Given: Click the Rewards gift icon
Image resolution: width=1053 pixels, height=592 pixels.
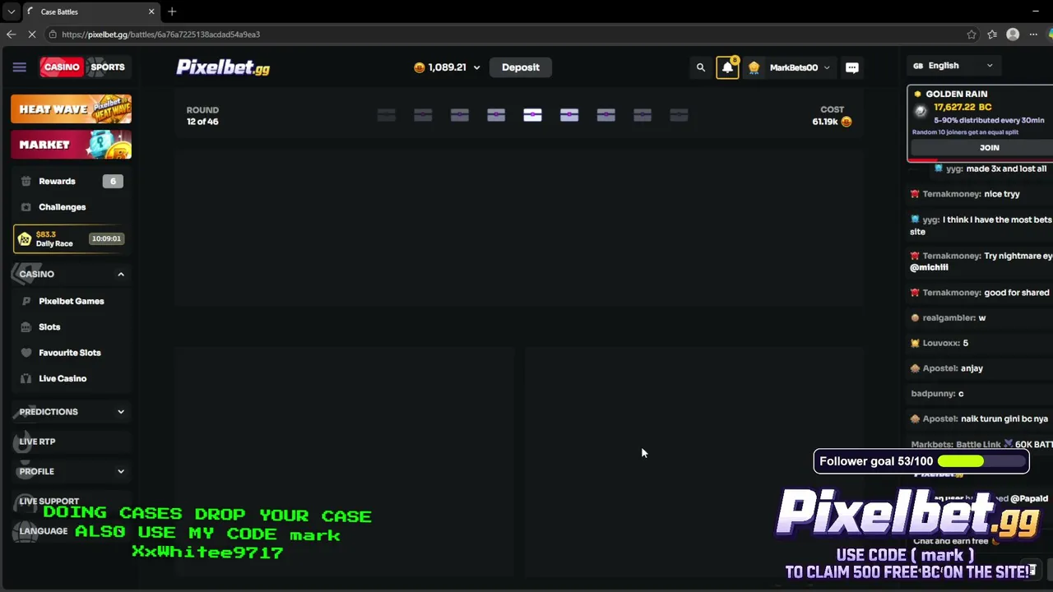Looking at the screenshot, I should [26, 181].
